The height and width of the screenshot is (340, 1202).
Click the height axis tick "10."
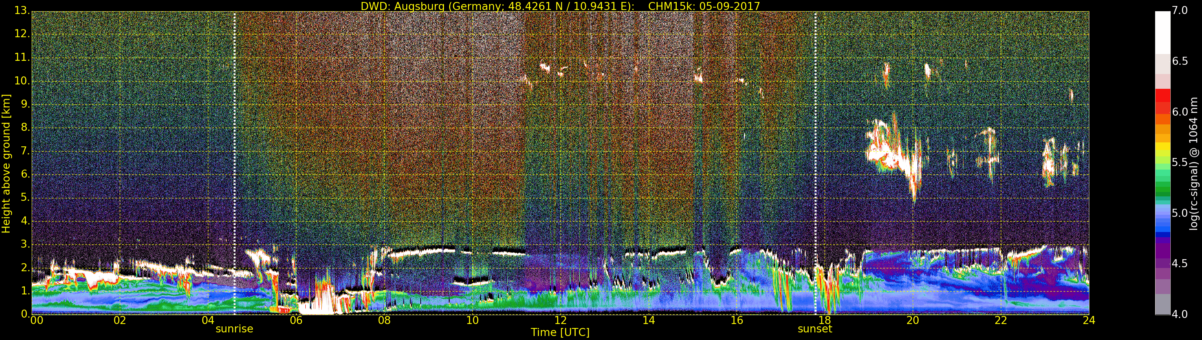click(x=22, y=81)
